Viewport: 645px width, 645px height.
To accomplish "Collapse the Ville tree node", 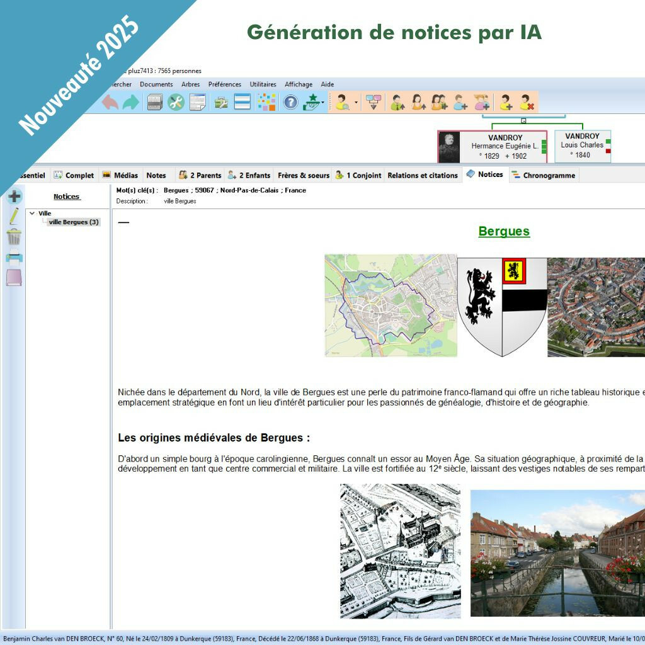I will [x=32, y=214].
